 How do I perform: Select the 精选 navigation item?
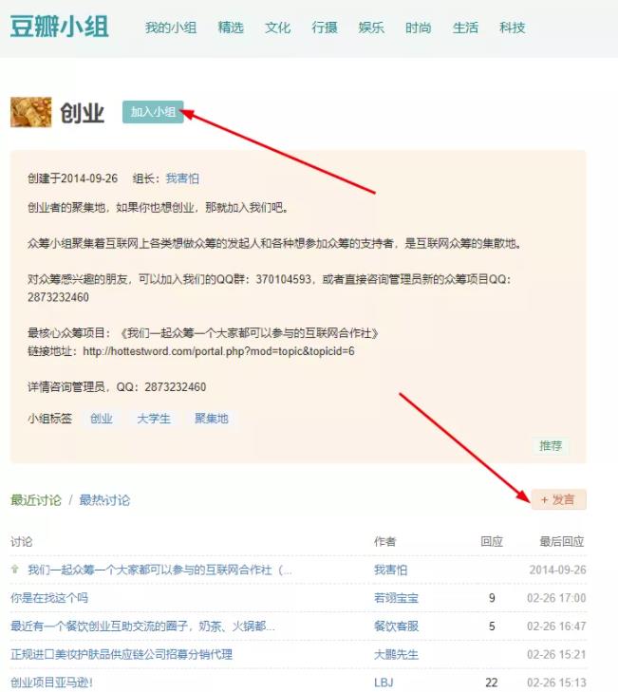point(231,28)
